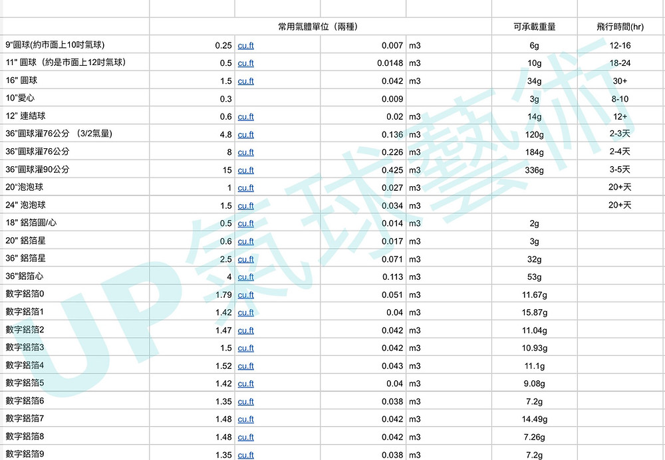Viewport: 665px width, 460px height.
Task: Open the cu.ft link in the 數字鋁箔1 row
Action: tap(245, 312)
